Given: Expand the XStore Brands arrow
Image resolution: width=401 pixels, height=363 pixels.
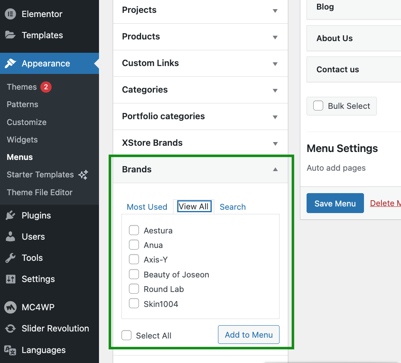Looking at the screenshot, I should 275,143.
